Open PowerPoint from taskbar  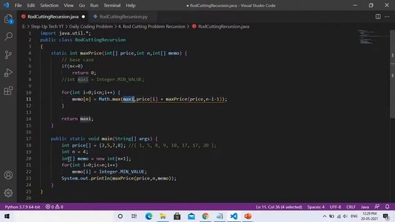(x=248, y=216)
